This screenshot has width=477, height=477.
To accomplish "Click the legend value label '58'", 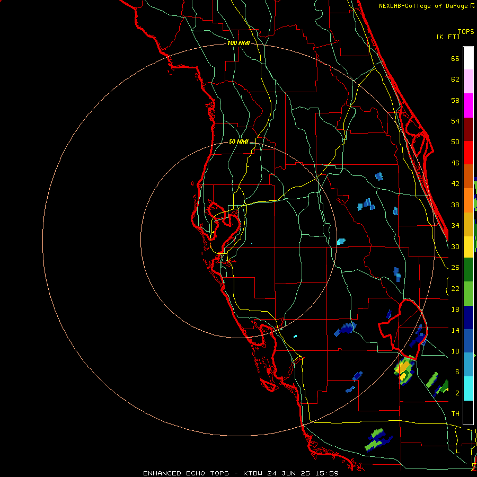I will [x=455, y=100].
